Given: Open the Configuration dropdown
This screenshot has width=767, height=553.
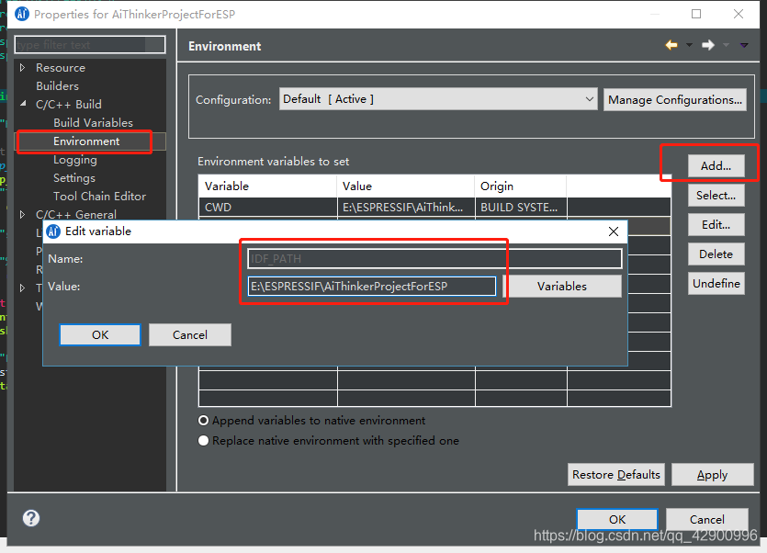Looking at the screenshot, I should coord(438,99).
